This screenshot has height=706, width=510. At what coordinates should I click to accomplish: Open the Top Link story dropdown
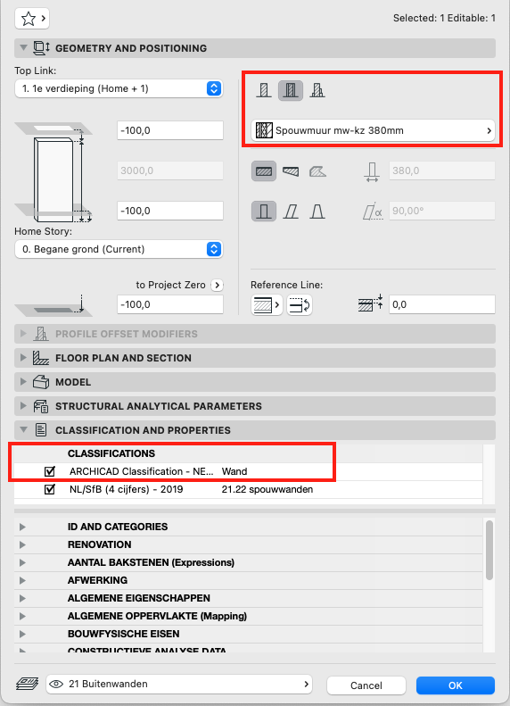(119, 88)
